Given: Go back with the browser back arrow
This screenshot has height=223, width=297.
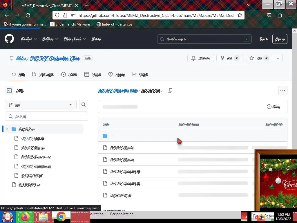Looking at the screenshot, I should pyautogui.click(x=7, y=15).
